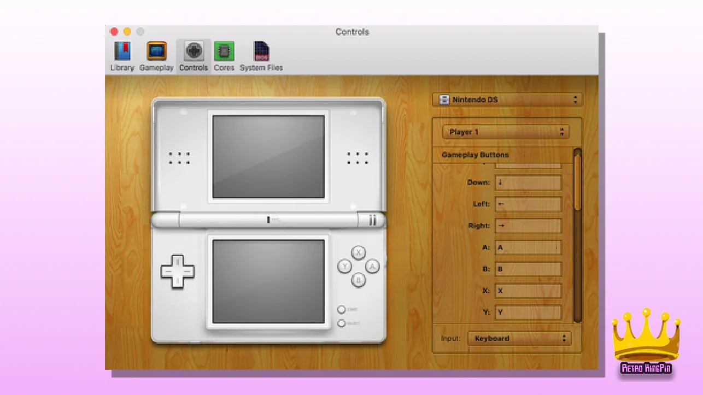Click the B button on the DS

(358, 280)
